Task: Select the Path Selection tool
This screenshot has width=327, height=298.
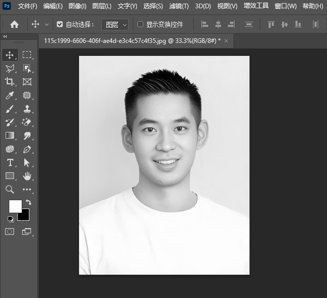Action: [27, 162]
